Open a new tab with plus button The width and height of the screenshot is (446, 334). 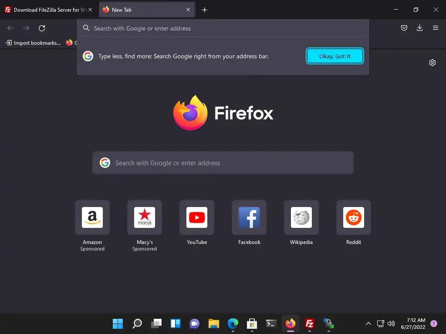(x=204, y=10)
